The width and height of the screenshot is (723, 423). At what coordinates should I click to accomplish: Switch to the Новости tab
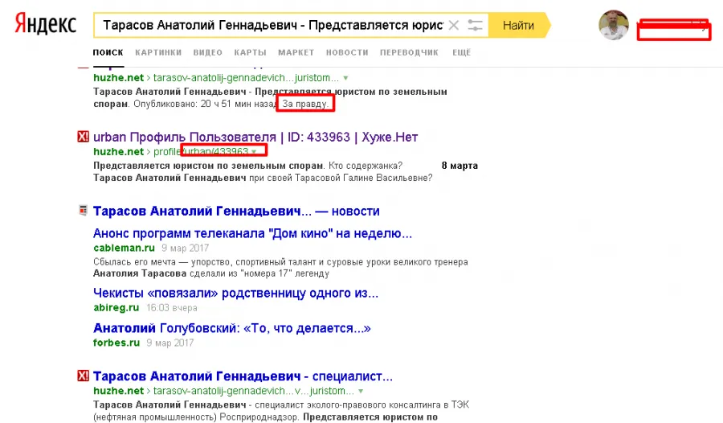[x=347, y=52]
